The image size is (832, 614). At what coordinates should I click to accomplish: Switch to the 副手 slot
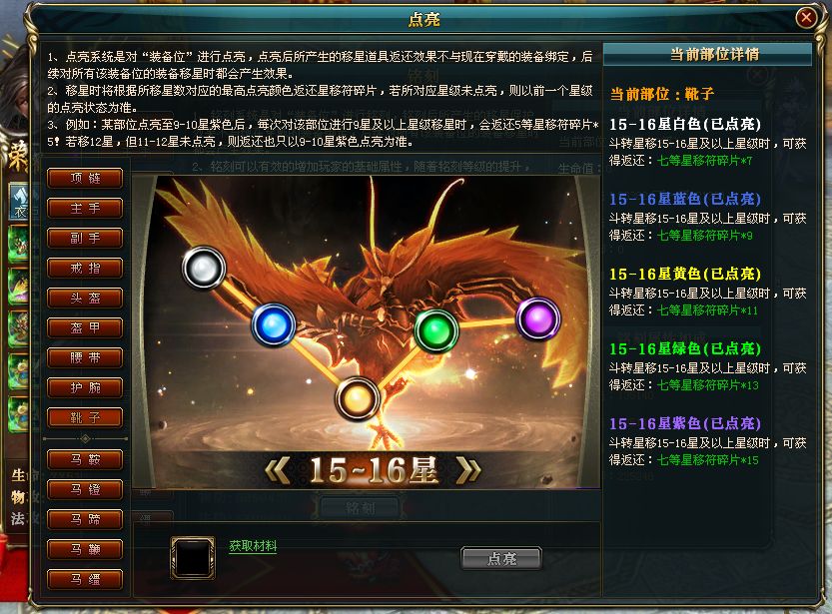(85, 238)
